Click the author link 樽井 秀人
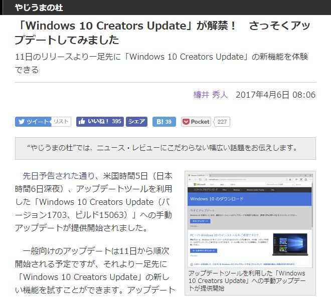This screenshot has width=331, height=298. [211, 95]
